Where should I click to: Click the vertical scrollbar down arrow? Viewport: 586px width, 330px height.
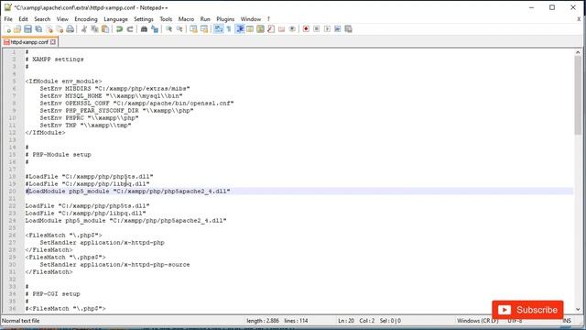[x=578, y=310]
